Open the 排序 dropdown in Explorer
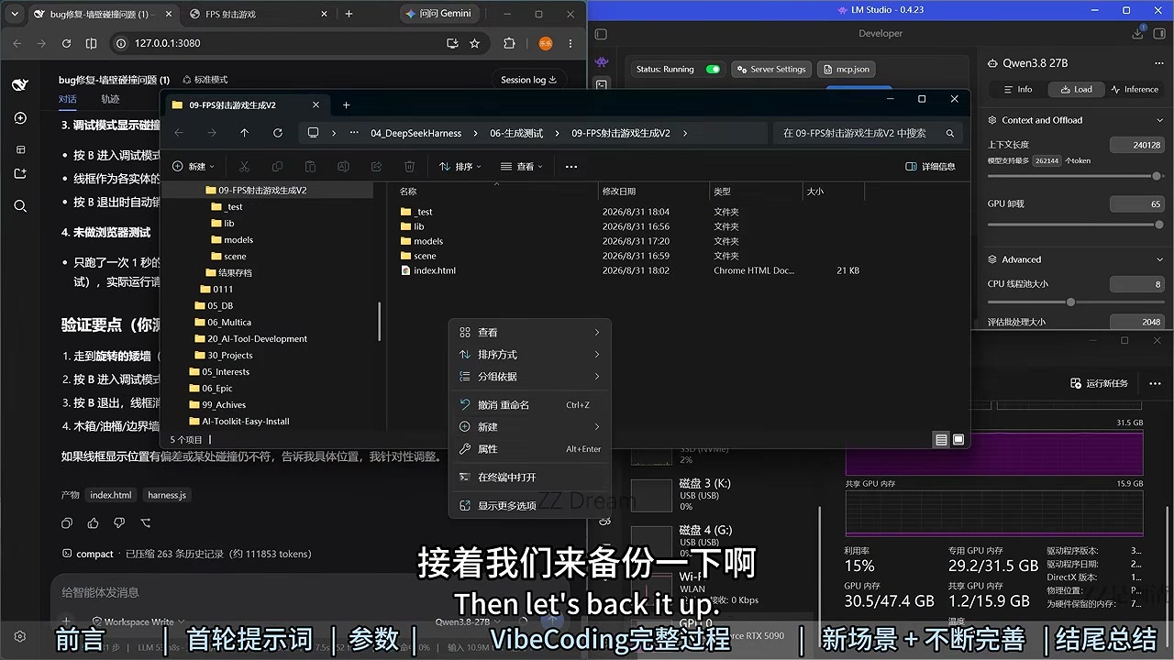Image resolution: width=1174 pixels, height=660 pixels. (460, 167)
